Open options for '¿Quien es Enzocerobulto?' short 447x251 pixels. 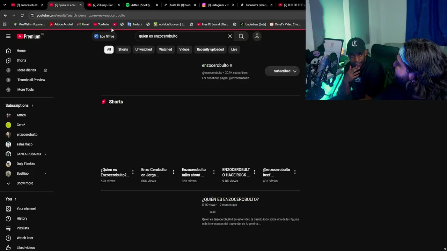tap(133, 172)
